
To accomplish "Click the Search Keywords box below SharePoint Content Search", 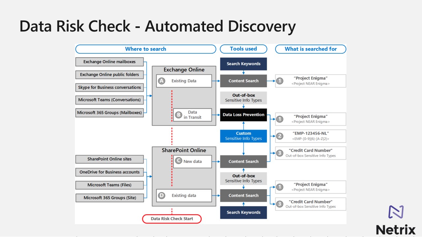I will [x=244, y=213].
